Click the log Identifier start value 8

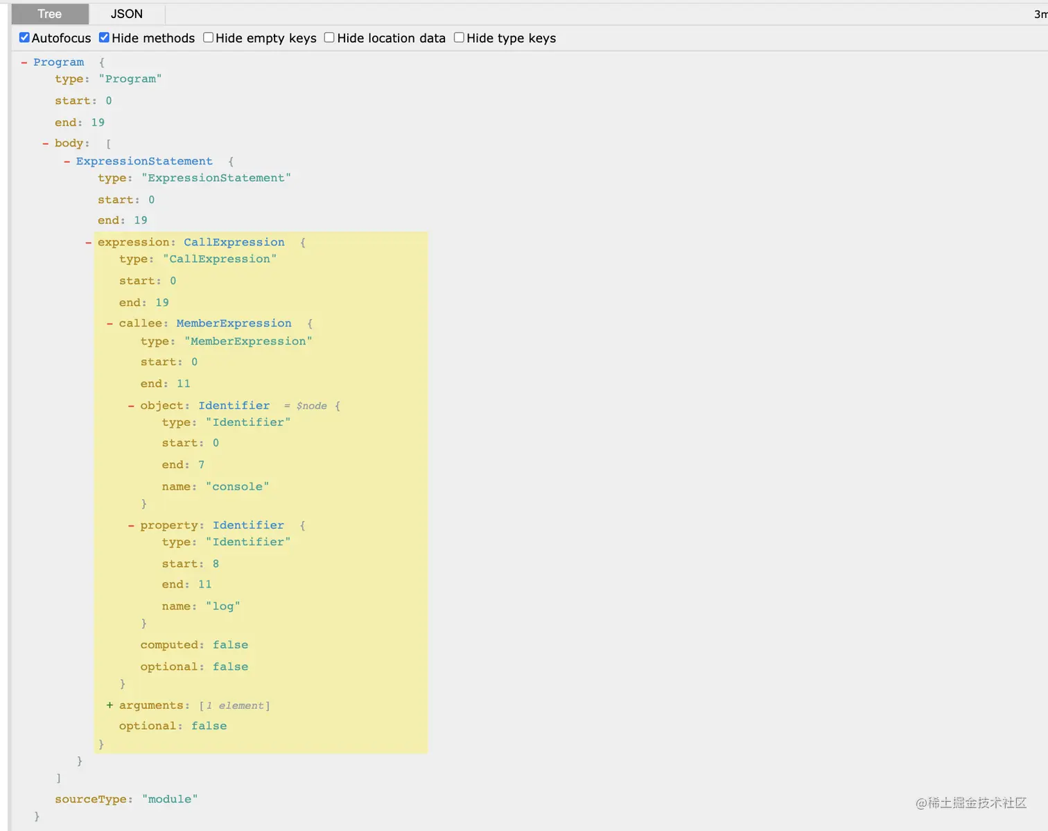pos(216,564)
